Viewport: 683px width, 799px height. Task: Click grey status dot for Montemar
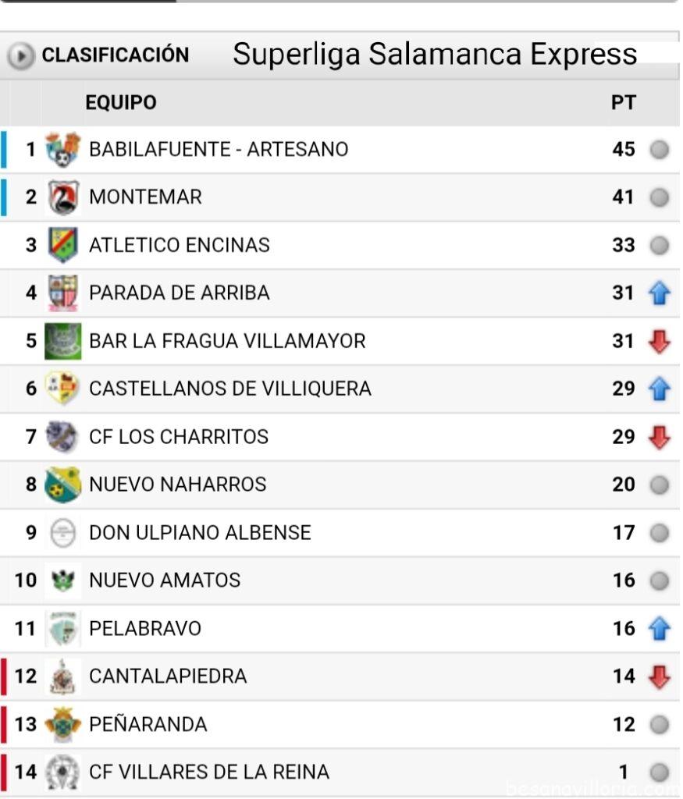click(x=660, y=197)
